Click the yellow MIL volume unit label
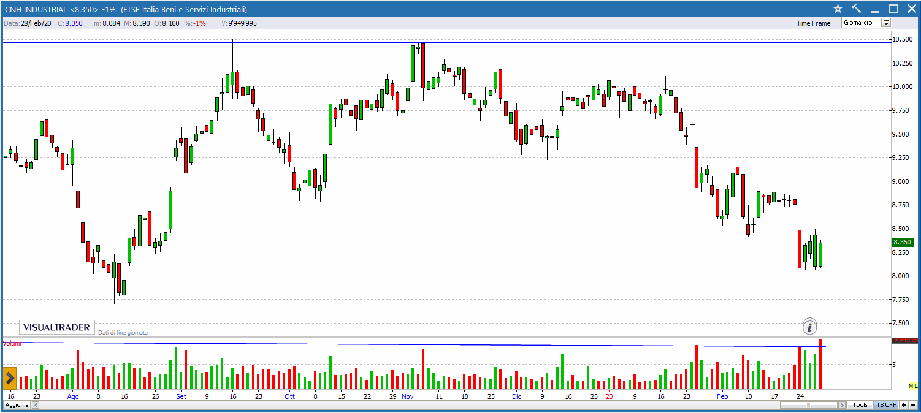Viewport: 921px width, 413px height. click(x=913, y=385)
